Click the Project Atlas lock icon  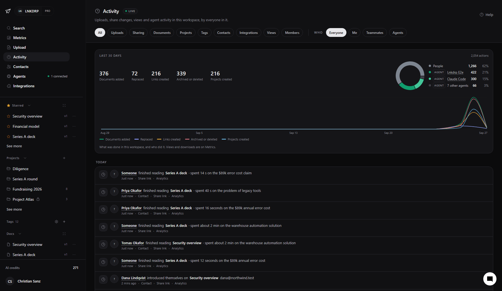(x=38, y=199)
